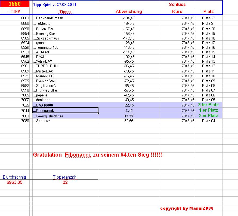Click the 'Platz 13' cell
Screen dimensions: 238x216
click(x=209, y=61)
